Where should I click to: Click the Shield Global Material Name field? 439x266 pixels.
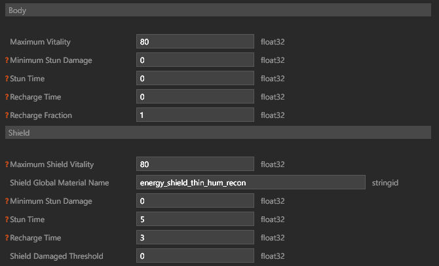(251, 182)
